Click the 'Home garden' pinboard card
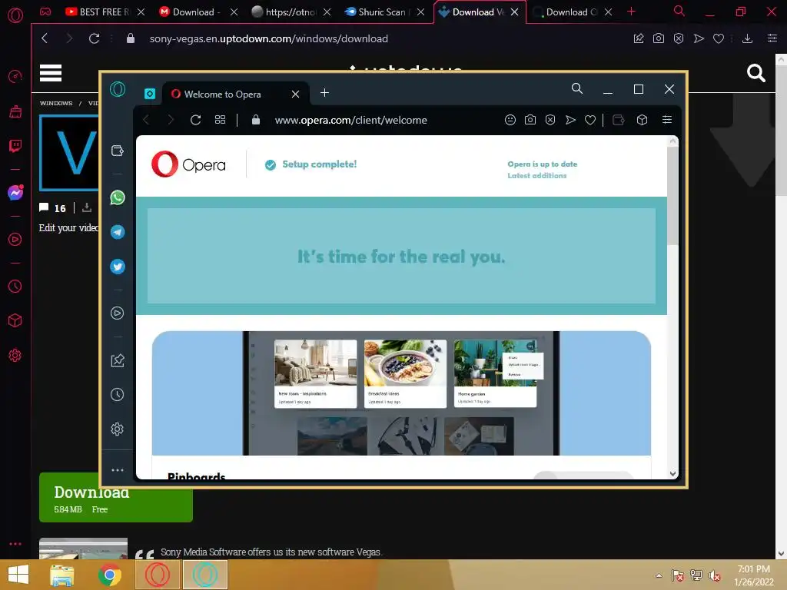 495,374
